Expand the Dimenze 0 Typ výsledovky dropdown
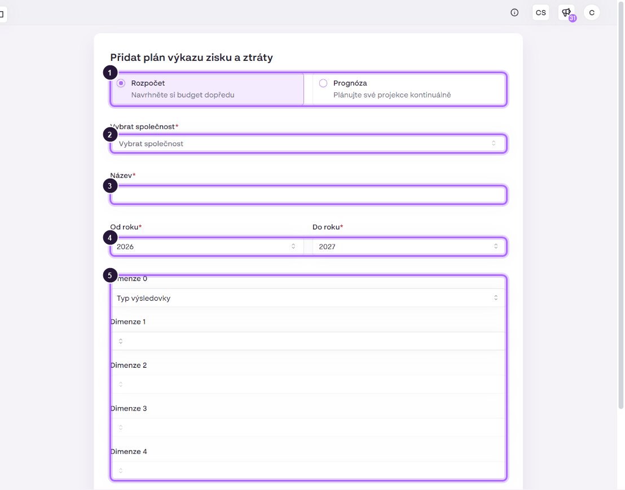This screenshot has height=490, width=625. pos(309,298)
